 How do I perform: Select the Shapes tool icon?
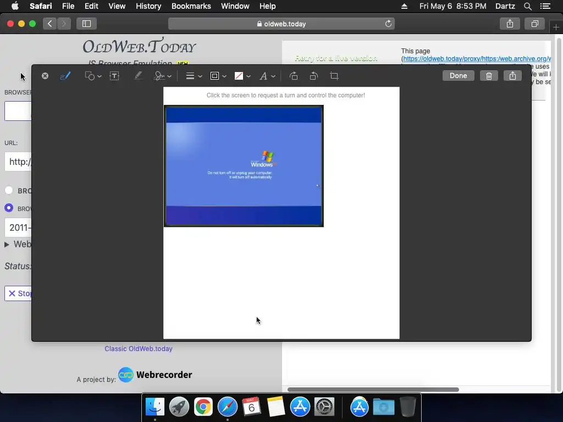[90, 76]
